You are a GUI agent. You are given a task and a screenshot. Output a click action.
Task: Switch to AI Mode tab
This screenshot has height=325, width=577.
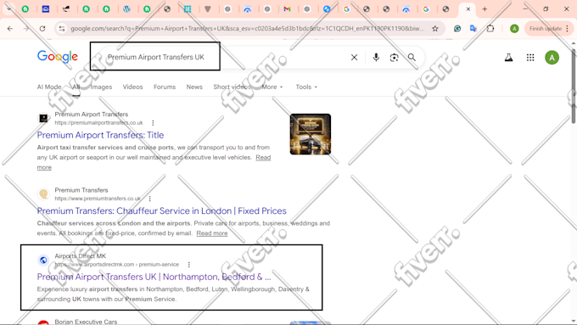[x=49, y=87]
